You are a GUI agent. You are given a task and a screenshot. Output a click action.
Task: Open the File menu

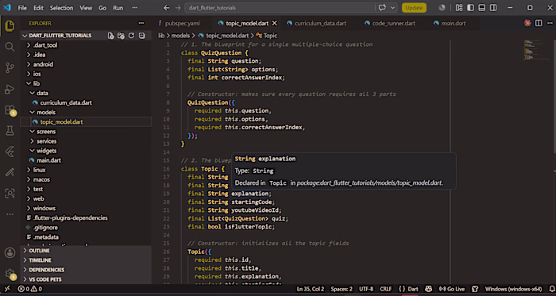[22, 8]
